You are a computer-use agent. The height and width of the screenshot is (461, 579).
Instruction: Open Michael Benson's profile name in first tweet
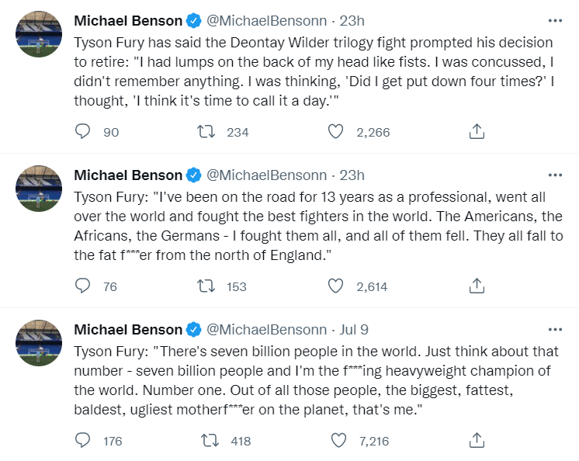point(128,20)
